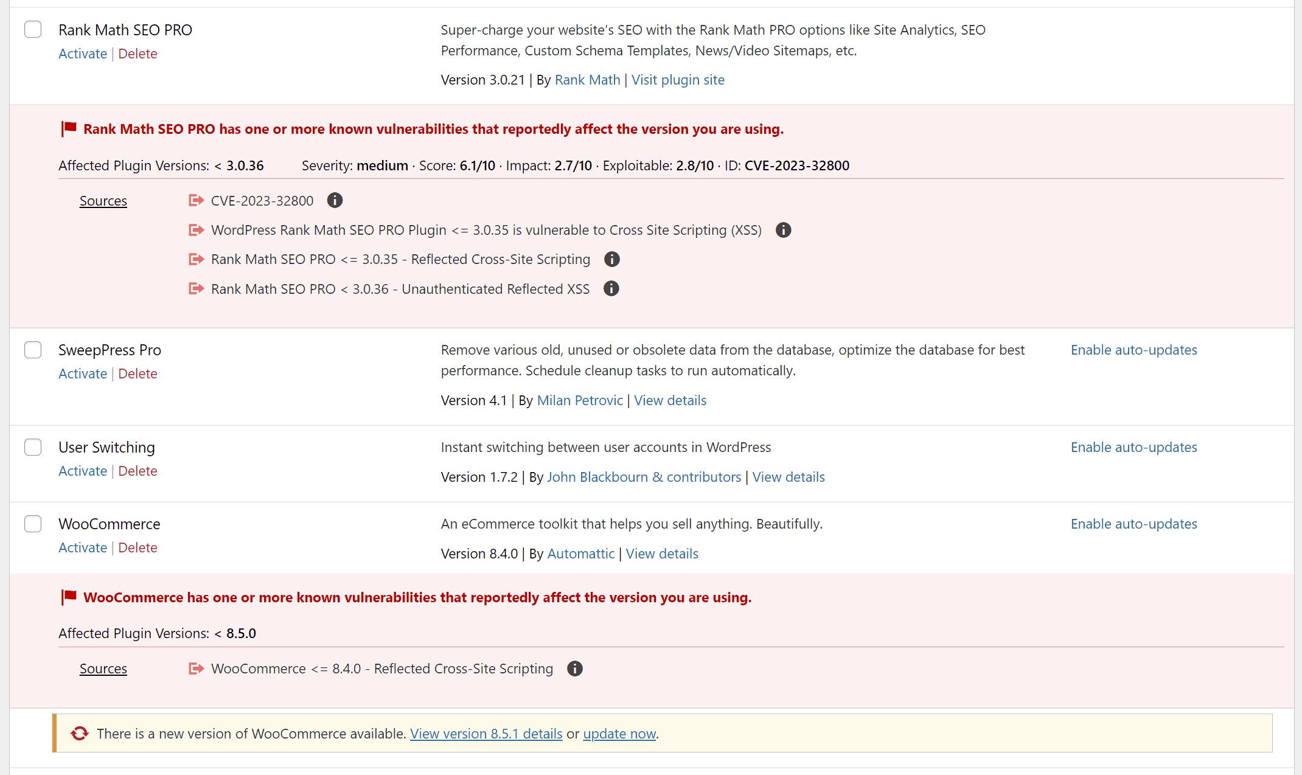Click Score: 6.1/10 value
The height and width of the screenshot is (775, 1302).
[x=457, y=165]
